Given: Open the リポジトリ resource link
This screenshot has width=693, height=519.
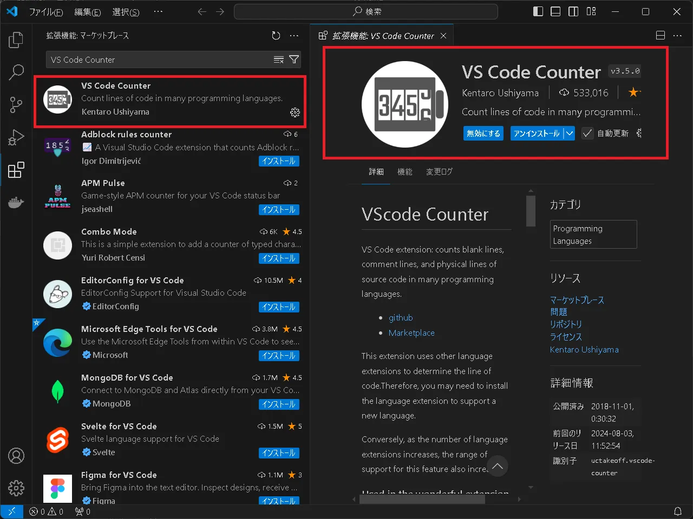Looking at the screenshot, I should coord(566,324).
